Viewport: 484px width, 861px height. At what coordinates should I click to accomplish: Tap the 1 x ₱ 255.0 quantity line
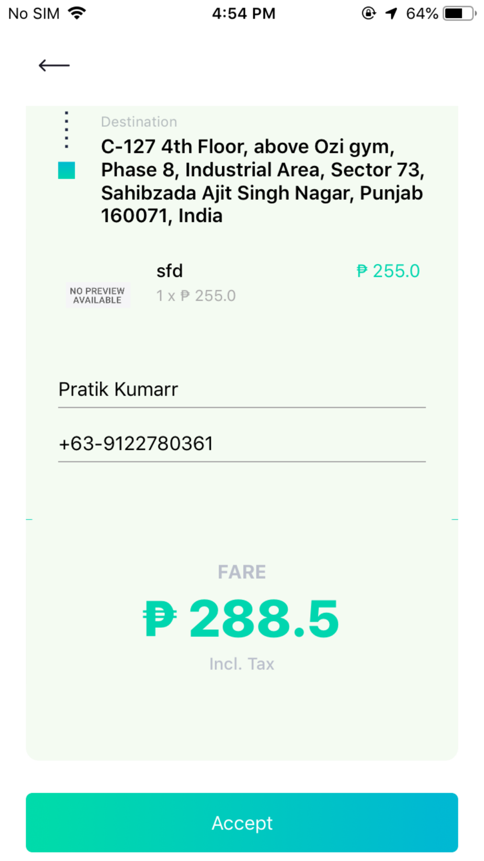[196, 295]
